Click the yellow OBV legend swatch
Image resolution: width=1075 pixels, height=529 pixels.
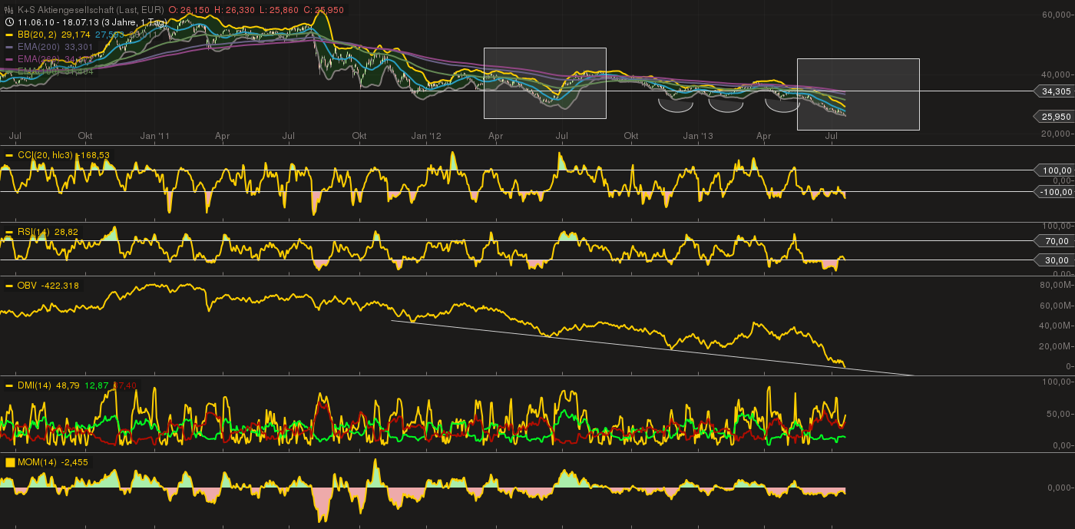9,286
